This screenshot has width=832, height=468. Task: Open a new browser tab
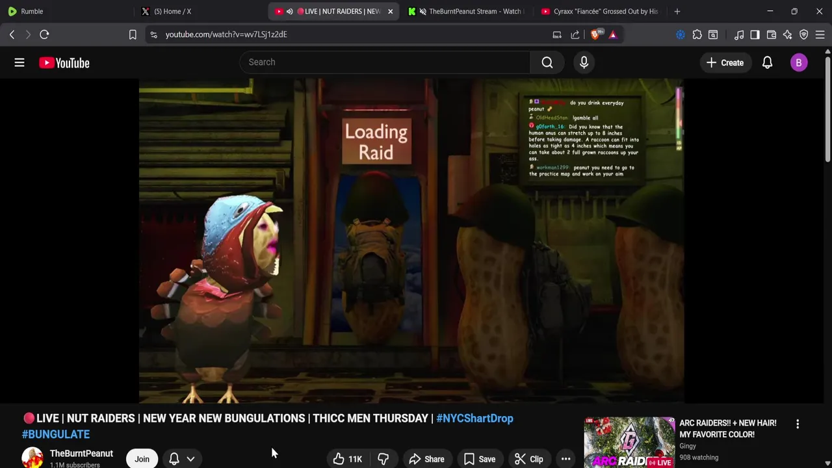pyautogui.click(x=677, y=11)
